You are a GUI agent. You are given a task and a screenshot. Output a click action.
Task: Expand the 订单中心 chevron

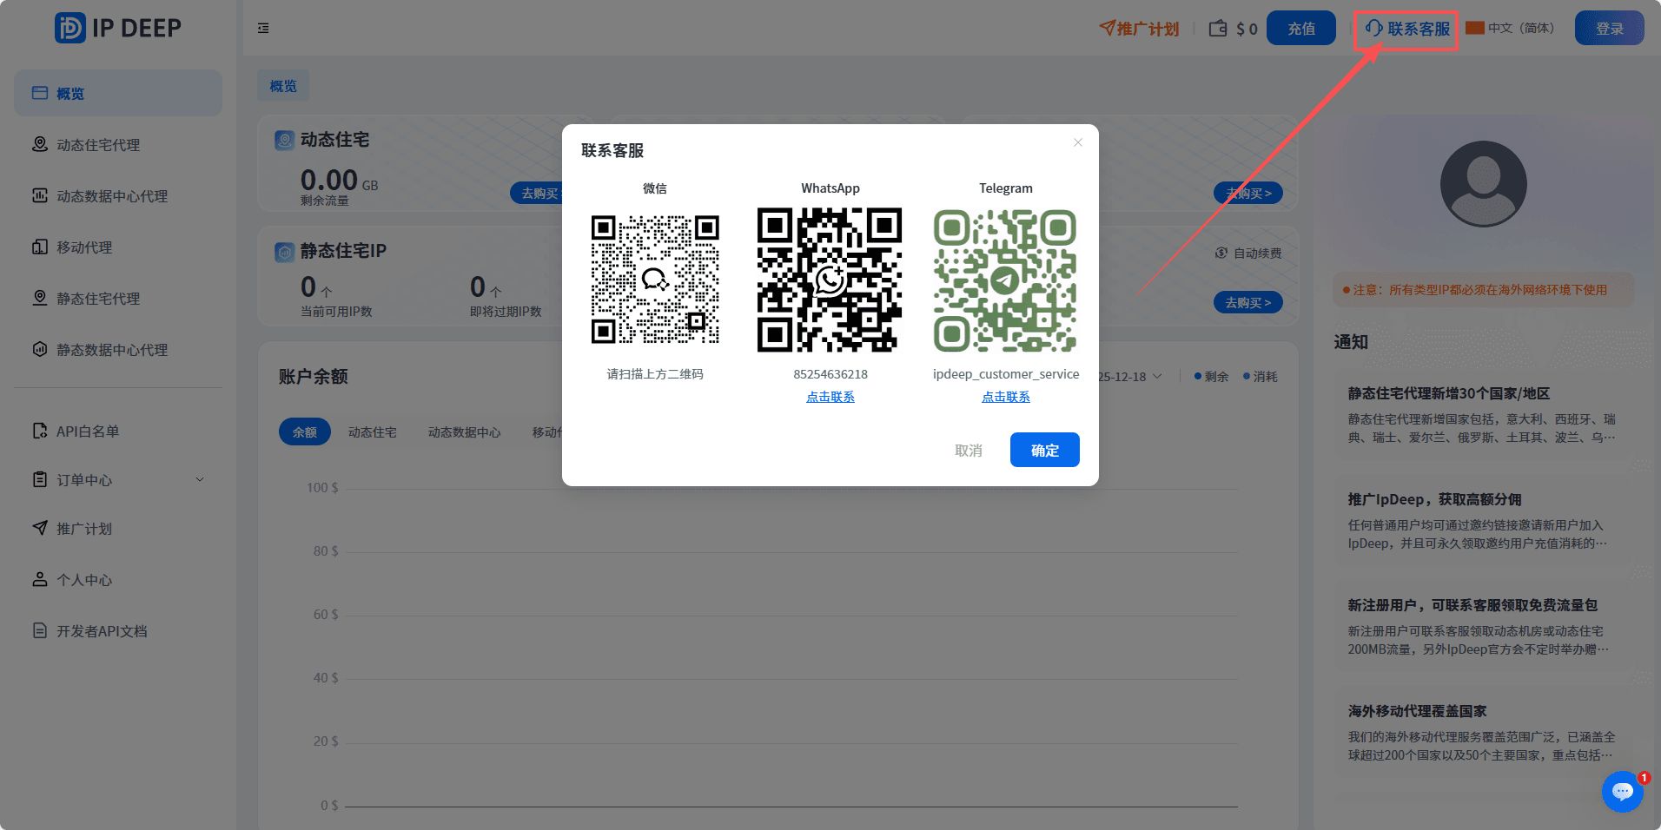tap(200, 479)
